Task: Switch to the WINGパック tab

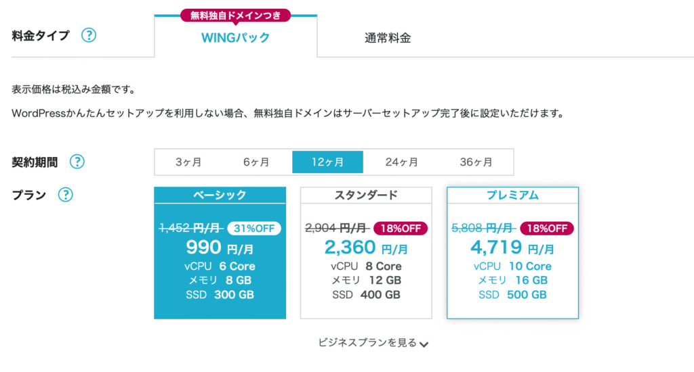Action: (235, 37)
